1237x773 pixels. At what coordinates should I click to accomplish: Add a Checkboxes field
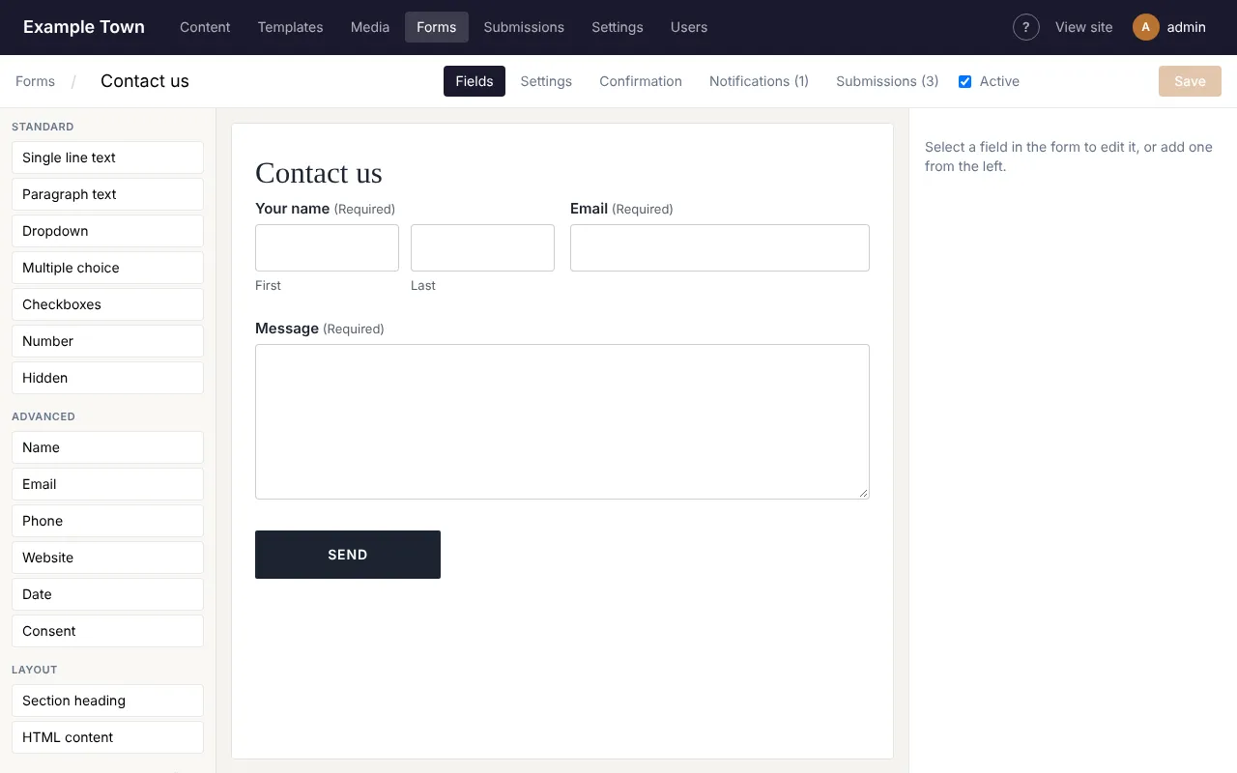(107, 304)
